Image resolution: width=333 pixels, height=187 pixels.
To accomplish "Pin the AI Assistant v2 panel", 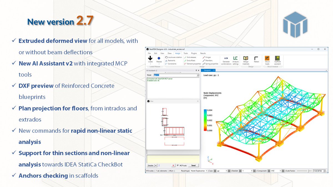I will pos(196,70).
